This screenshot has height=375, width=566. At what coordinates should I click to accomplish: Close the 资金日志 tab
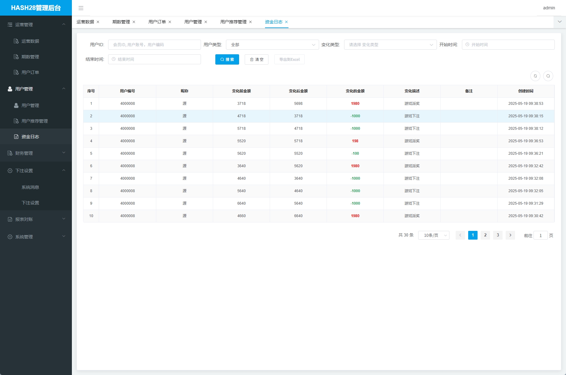pos(286,22)
